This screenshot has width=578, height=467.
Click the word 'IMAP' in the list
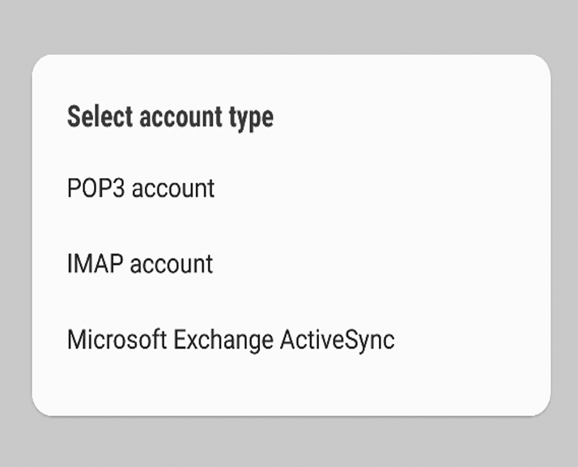tap(95, 264)
